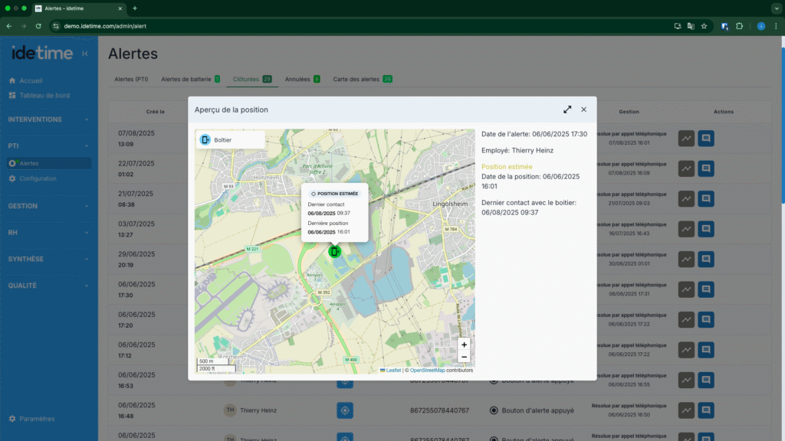The width and height of the screenshot is (785, 441).
Task: Bookmark this page with the star icon
Action: 704,26
